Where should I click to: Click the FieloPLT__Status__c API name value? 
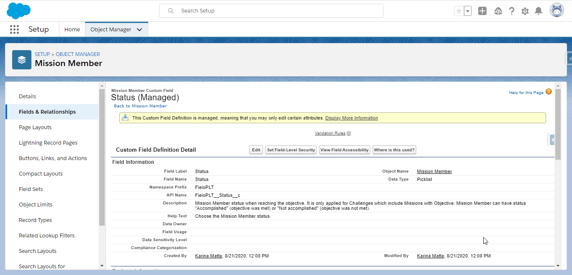[x=217, y=196]
